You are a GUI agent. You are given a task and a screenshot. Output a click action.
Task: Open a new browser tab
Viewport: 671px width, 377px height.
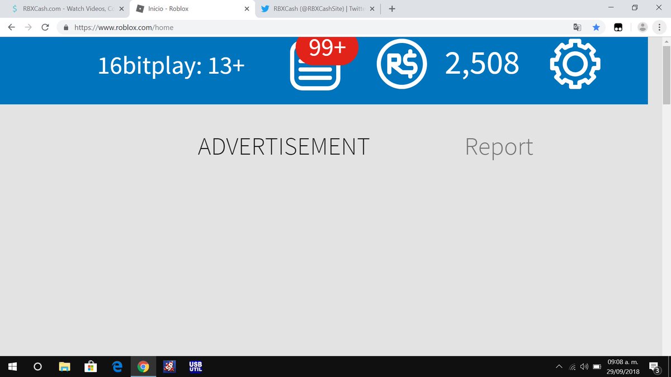[392, 9]
